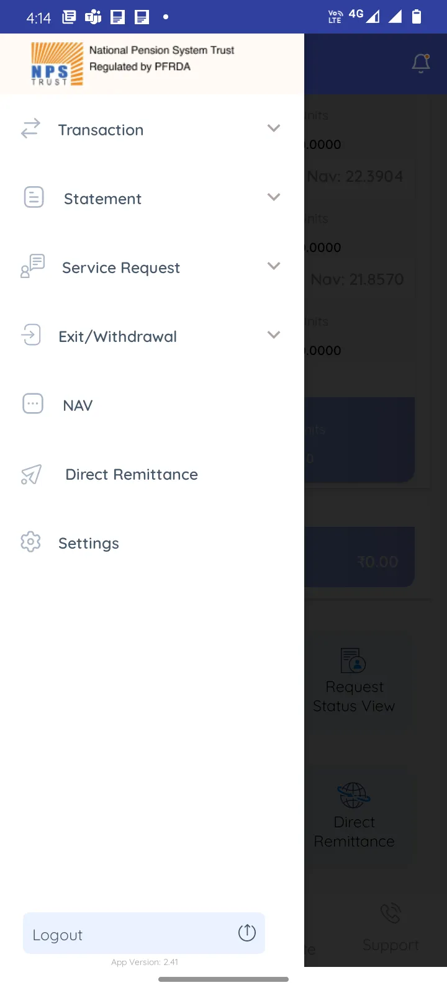The image size is (447, 993).
Task: Click the NAV chat-bubble icon
Action: coord(33,404)
